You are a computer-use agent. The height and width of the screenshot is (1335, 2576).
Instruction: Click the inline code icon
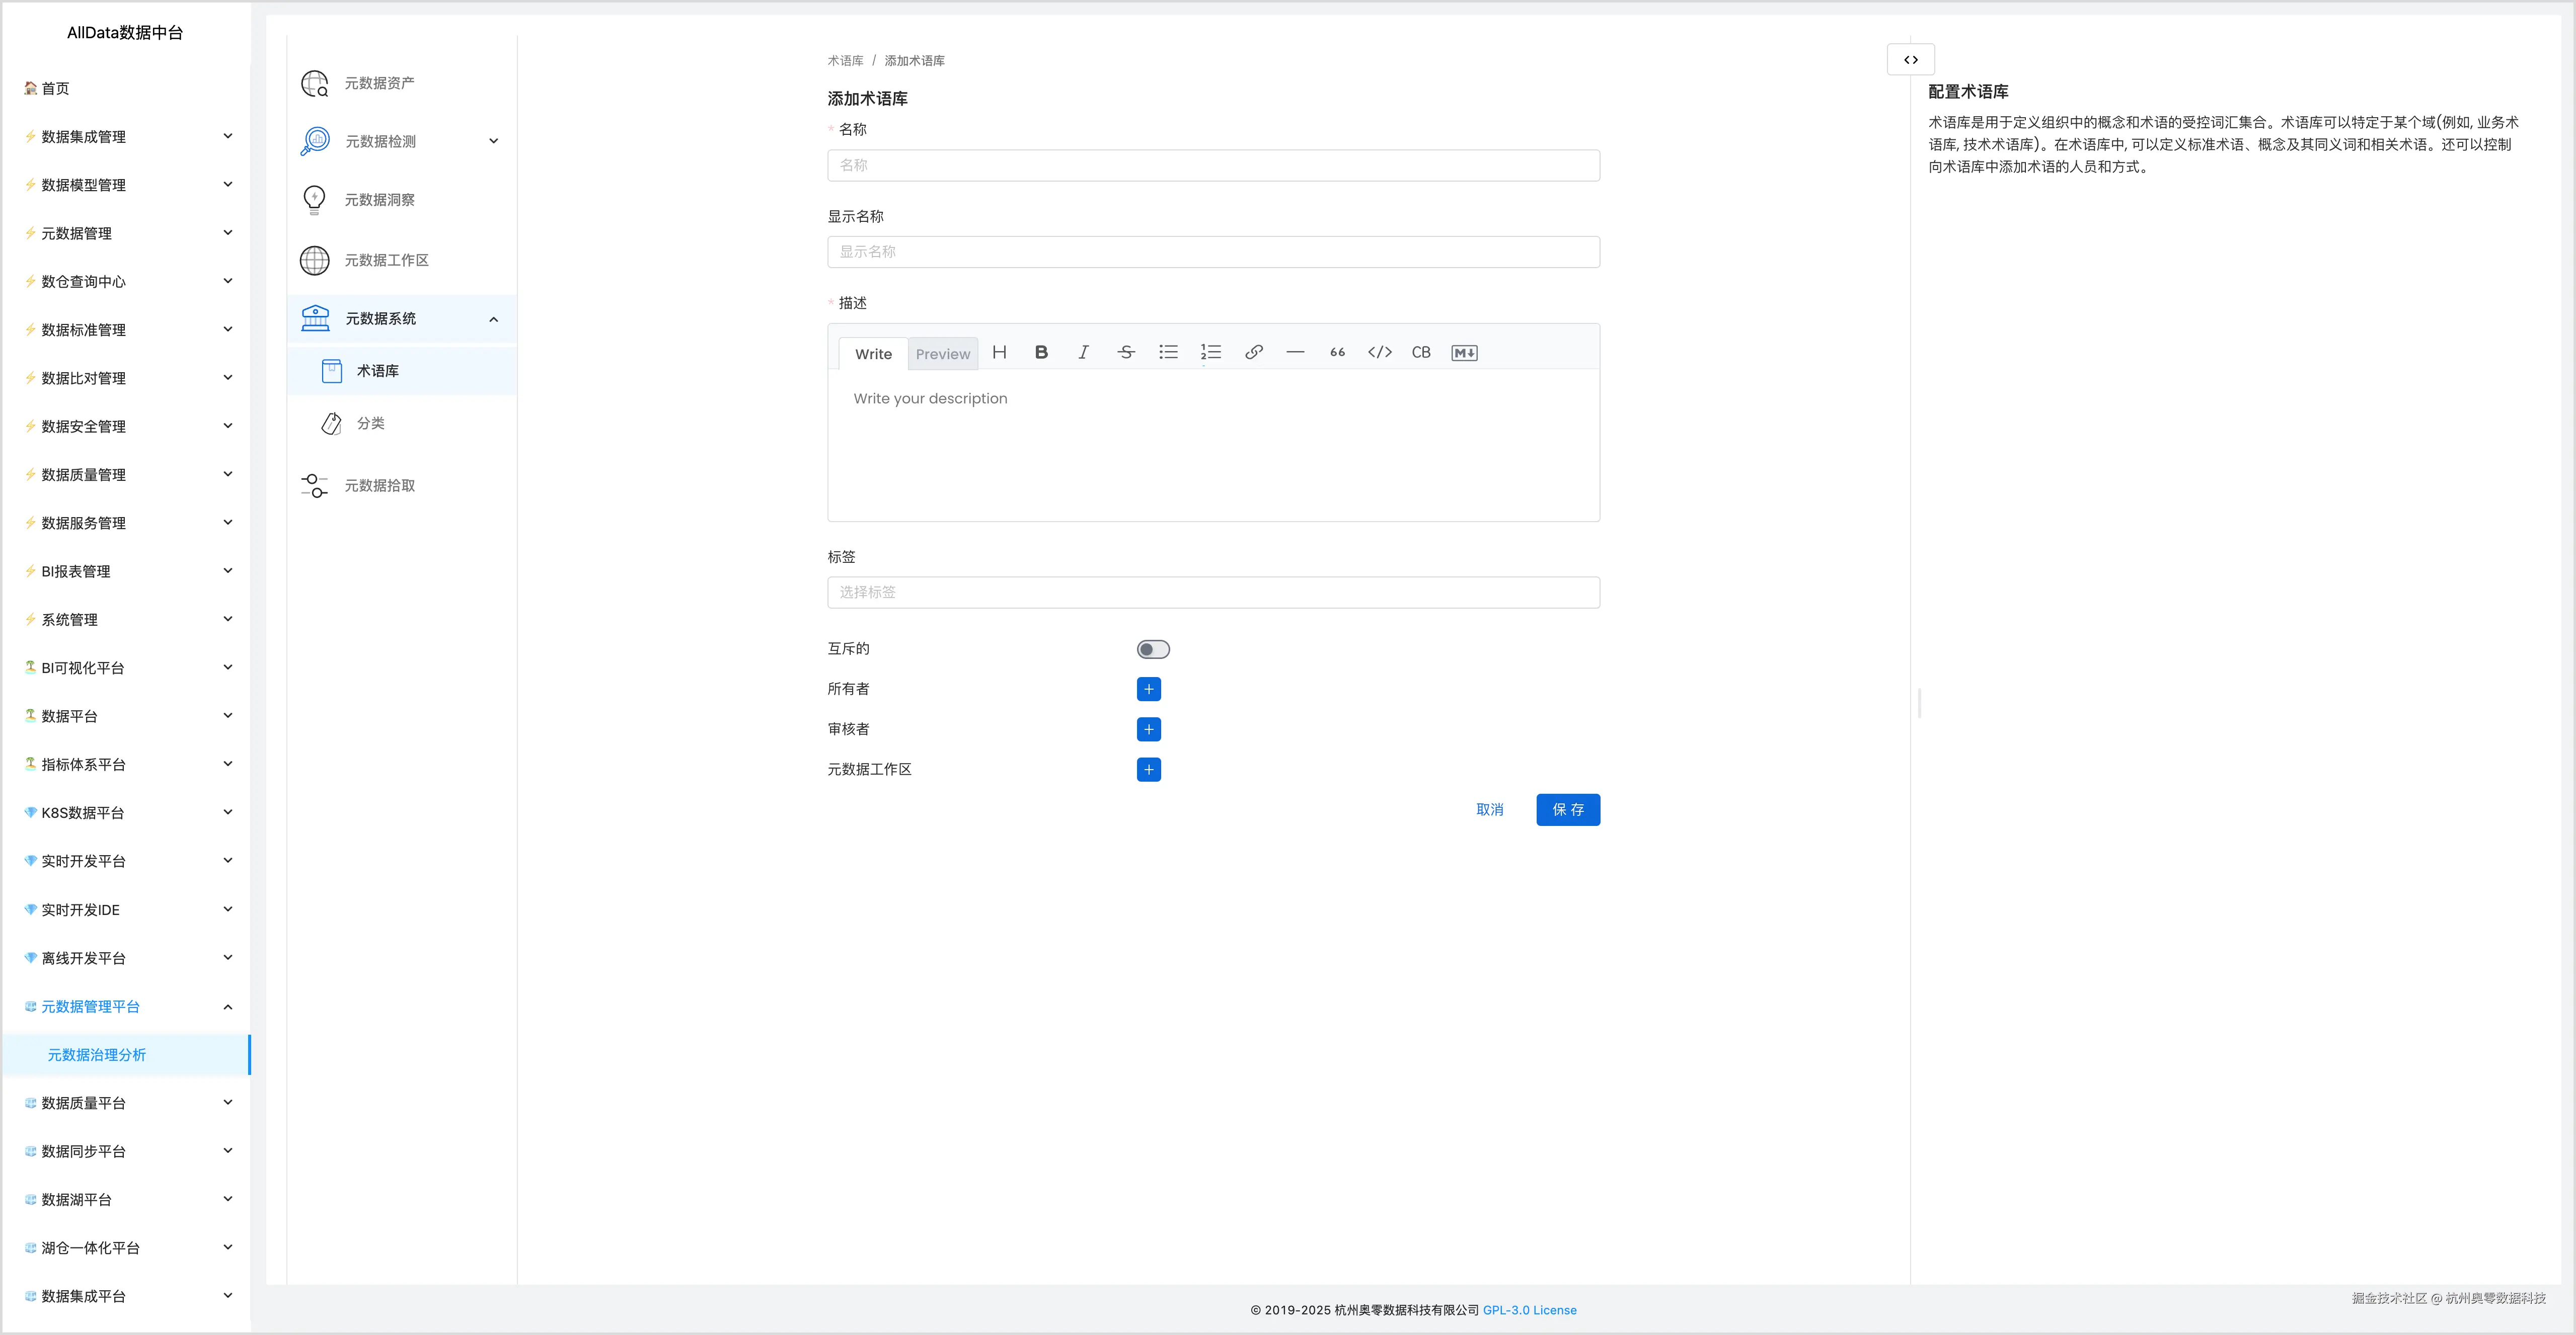(x=1379, y=353)
